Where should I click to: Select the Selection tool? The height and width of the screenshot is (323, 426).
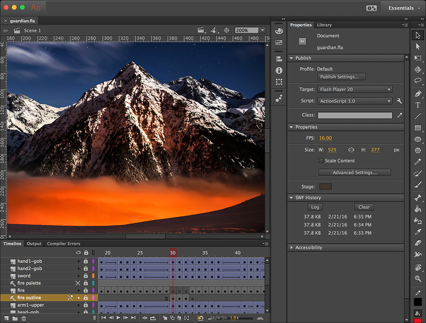418,35
